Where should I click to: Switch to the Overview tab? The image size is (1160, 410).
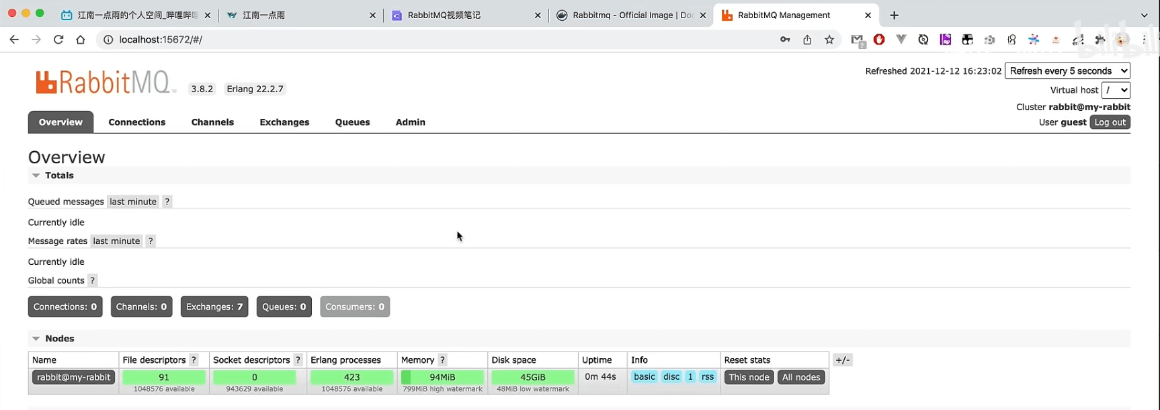click(x=60, y=122)
